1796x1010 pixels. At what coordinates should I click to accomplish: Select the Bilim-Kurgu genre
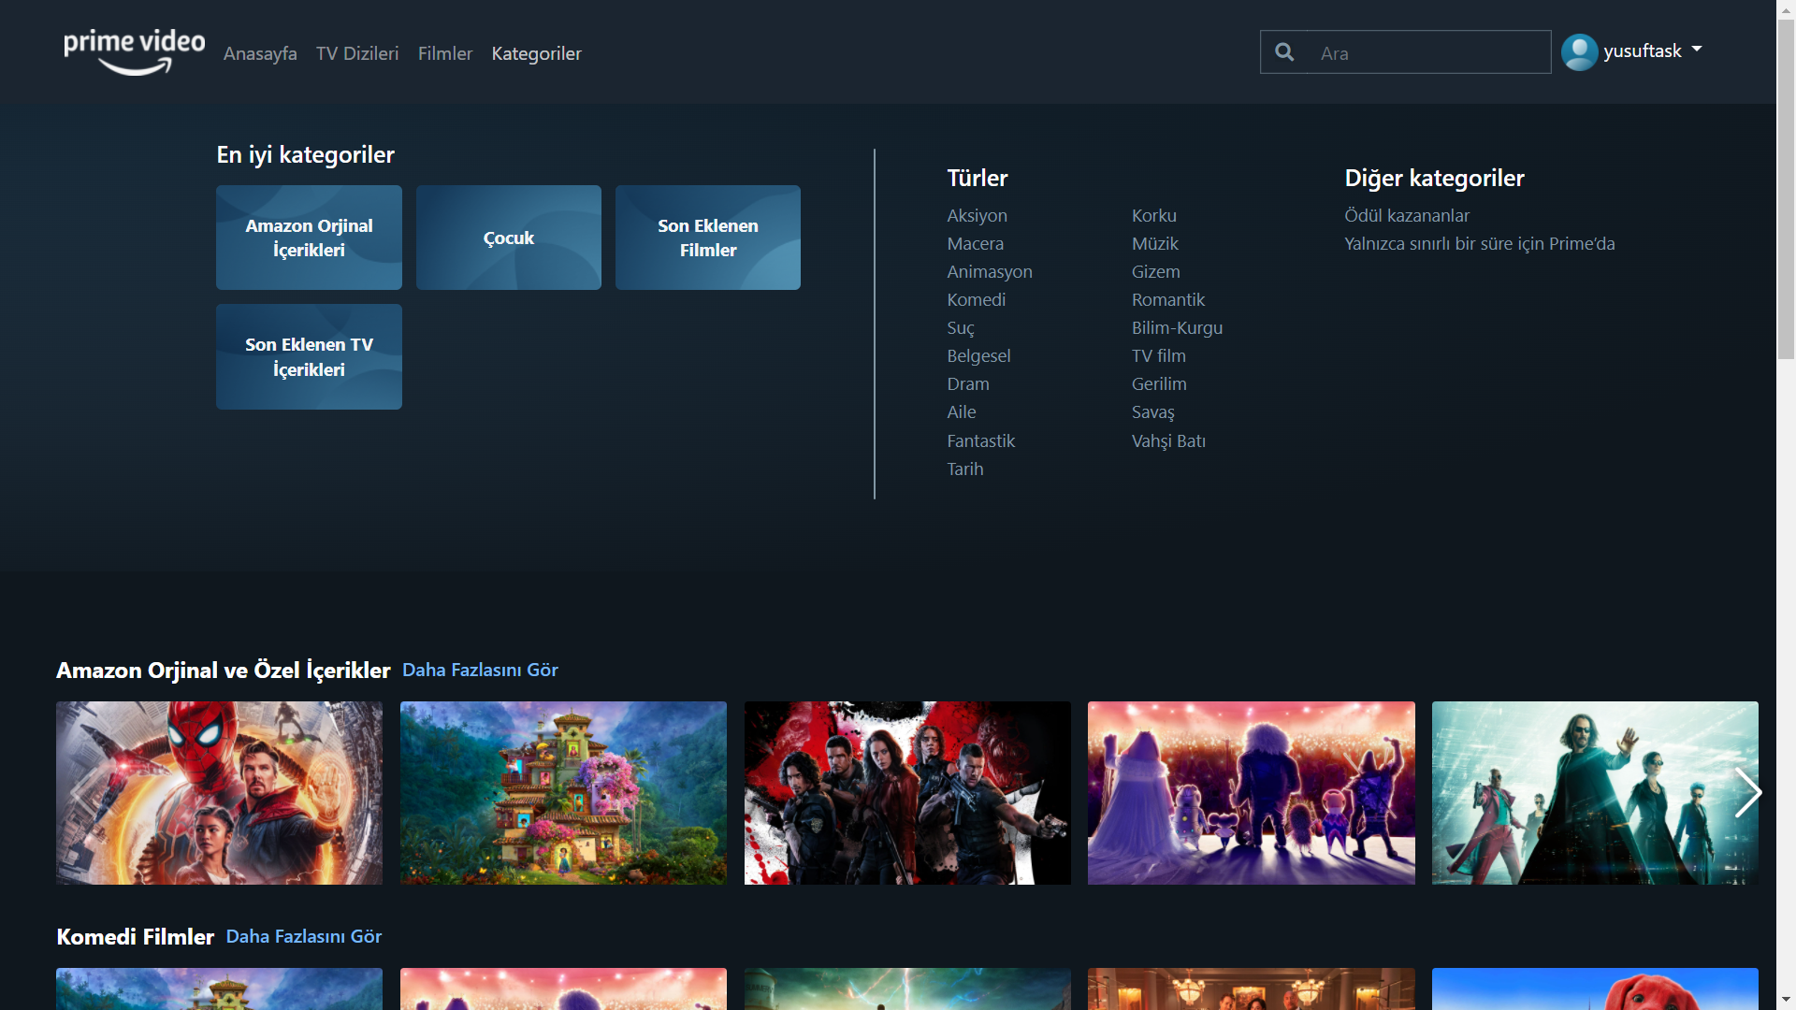1177,327
